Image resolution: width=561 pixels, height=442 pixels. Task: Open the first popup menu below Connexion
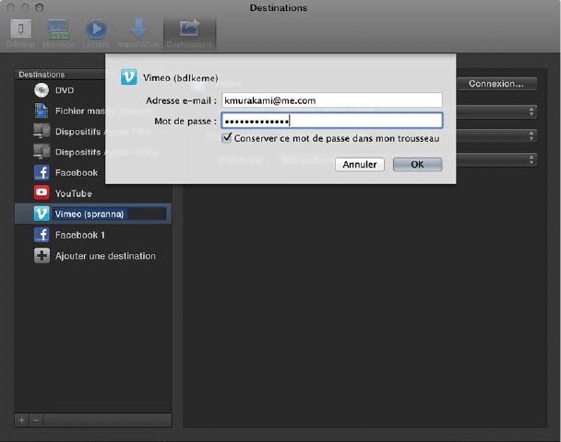[496, 111]
